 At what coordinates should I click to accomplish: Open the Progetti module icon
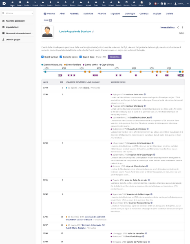click(x=35, y=2)
